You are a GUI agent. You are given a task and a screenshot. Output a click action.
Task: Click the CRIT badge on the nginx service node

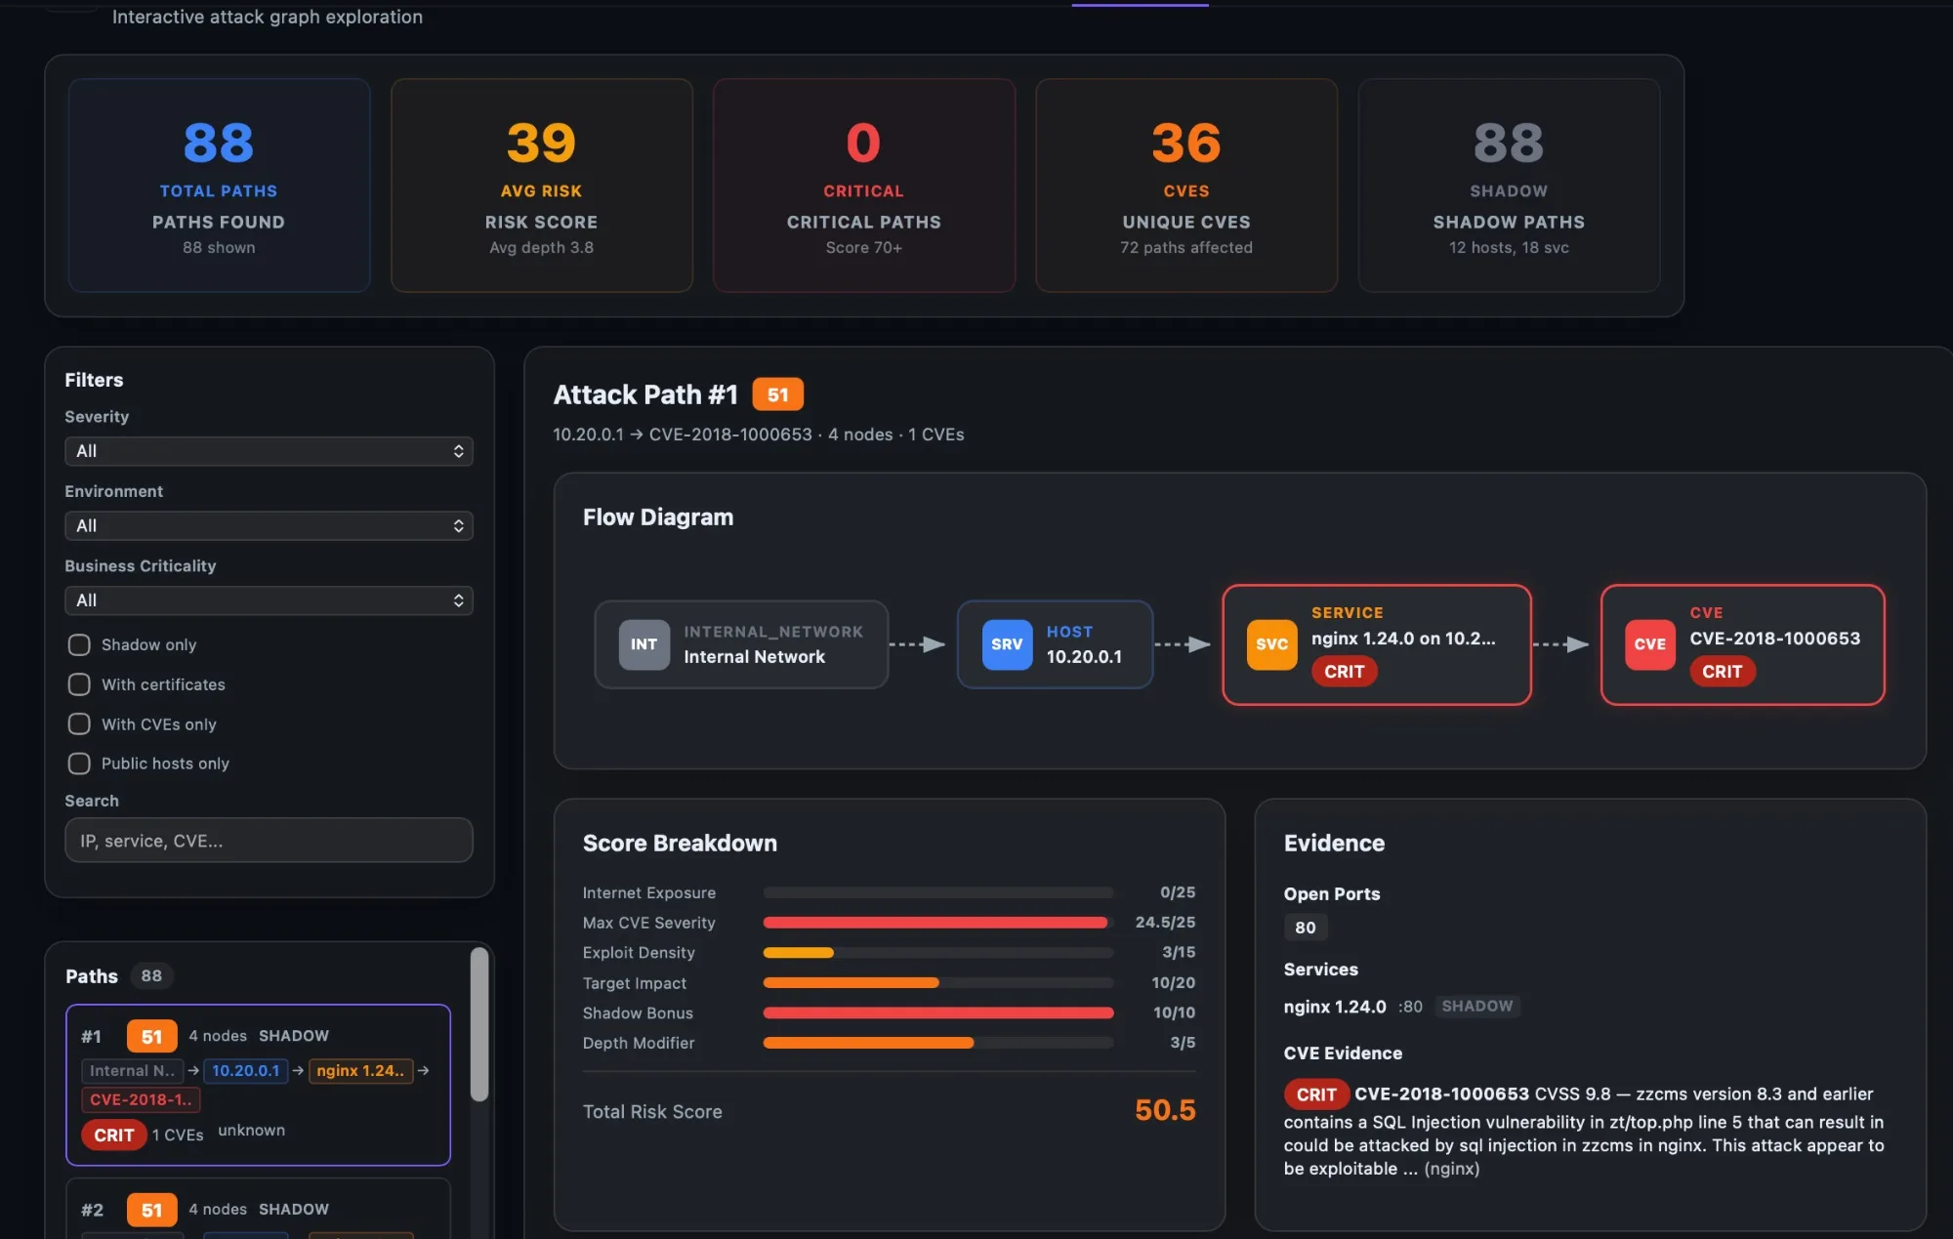click(x=1344, y=672)
